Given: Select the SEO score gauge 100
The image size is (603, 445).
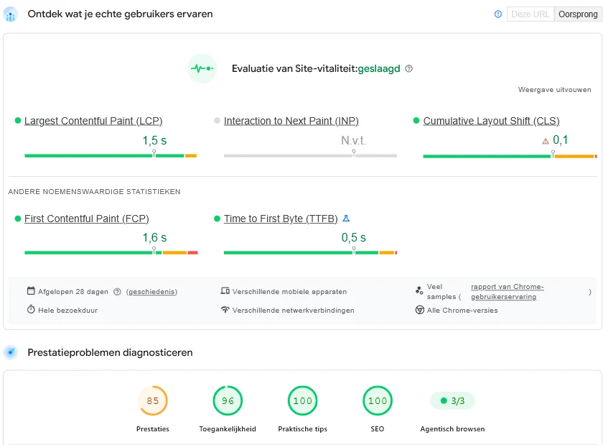Looking at the screenshot, I should click(378, 400).
